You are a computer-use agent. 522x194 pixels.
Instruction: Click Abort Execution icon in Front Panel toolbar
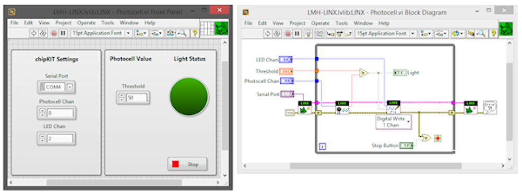(x=54, y=33)
